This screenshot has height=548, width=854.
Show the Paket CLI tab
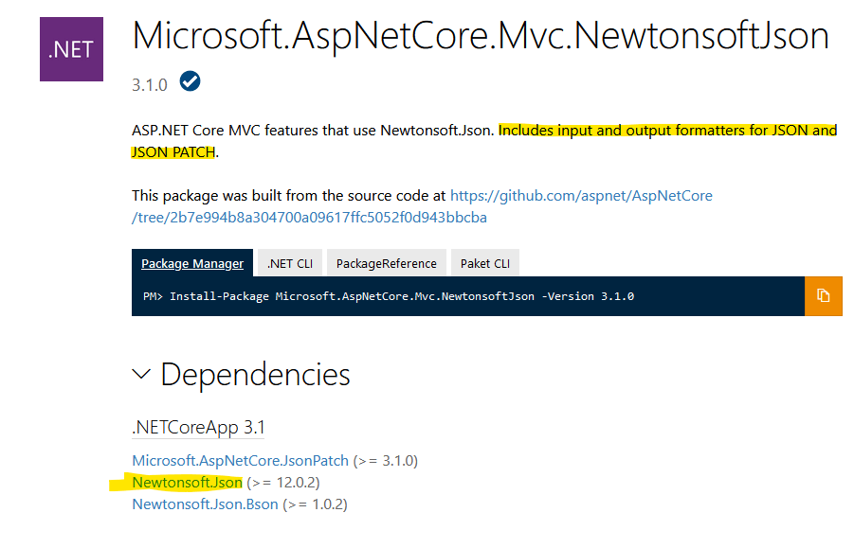[484, 263]
